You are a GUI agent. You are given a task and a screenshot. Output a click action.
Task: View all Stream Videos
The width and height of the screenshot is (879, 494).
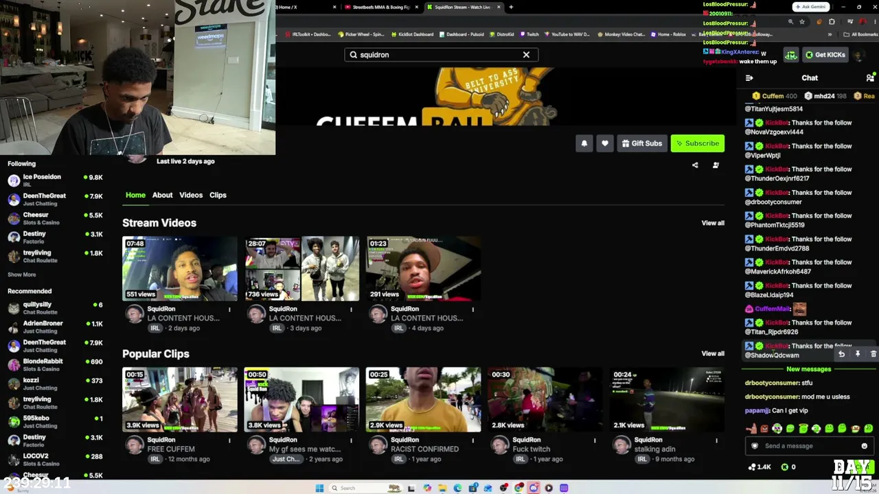point(713,223)
